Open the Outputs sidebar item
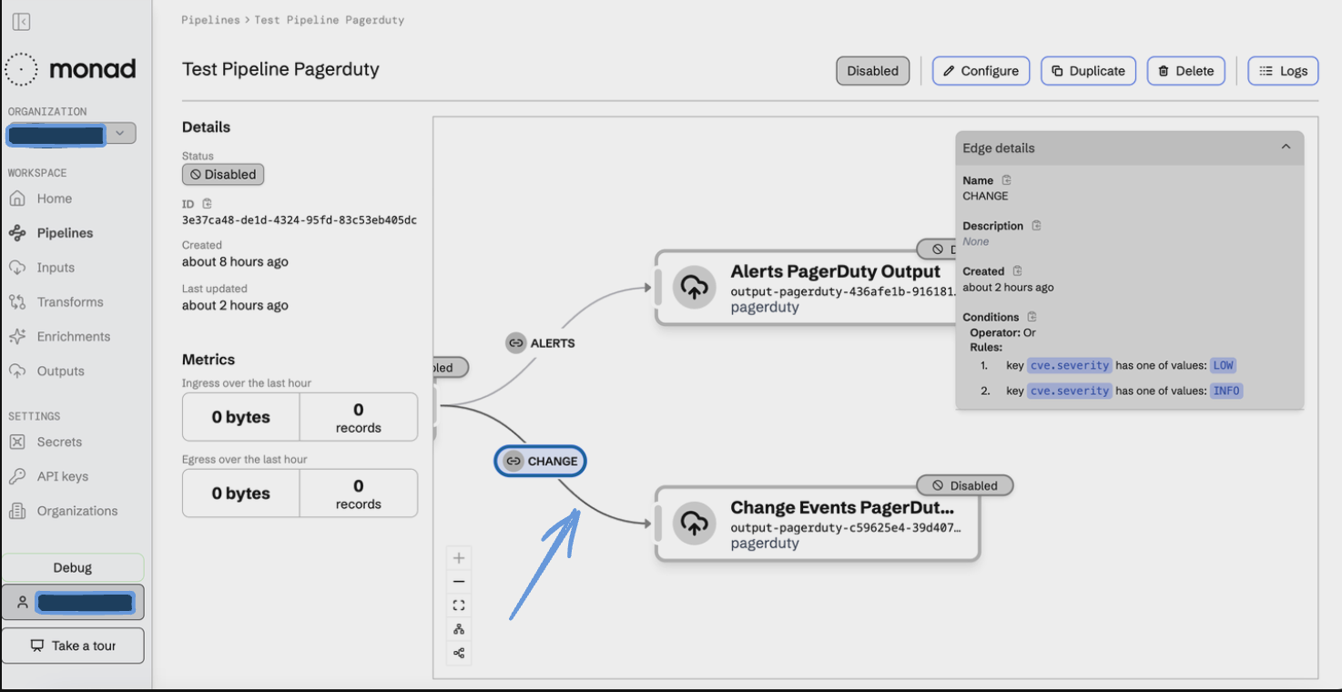 [60, 371]
